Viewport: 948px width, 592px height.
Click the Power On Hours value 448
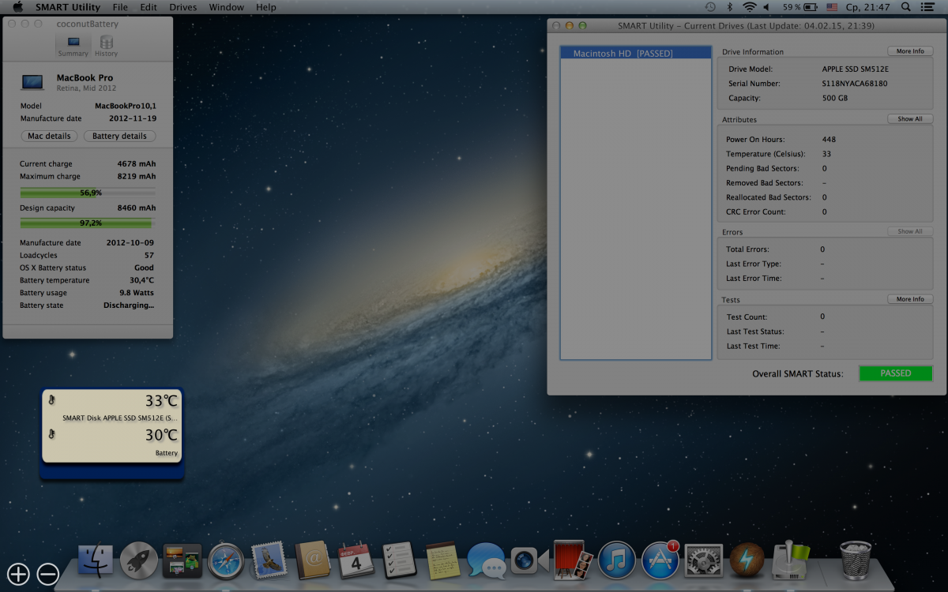click(x=829, y=140)
